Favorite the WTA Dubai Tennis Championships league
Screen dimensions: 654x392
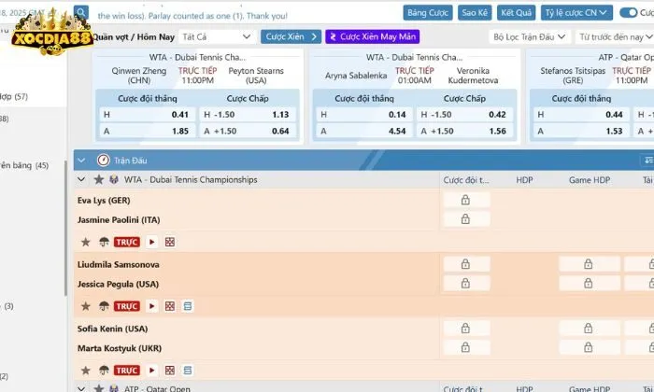(x=98, y=179)
